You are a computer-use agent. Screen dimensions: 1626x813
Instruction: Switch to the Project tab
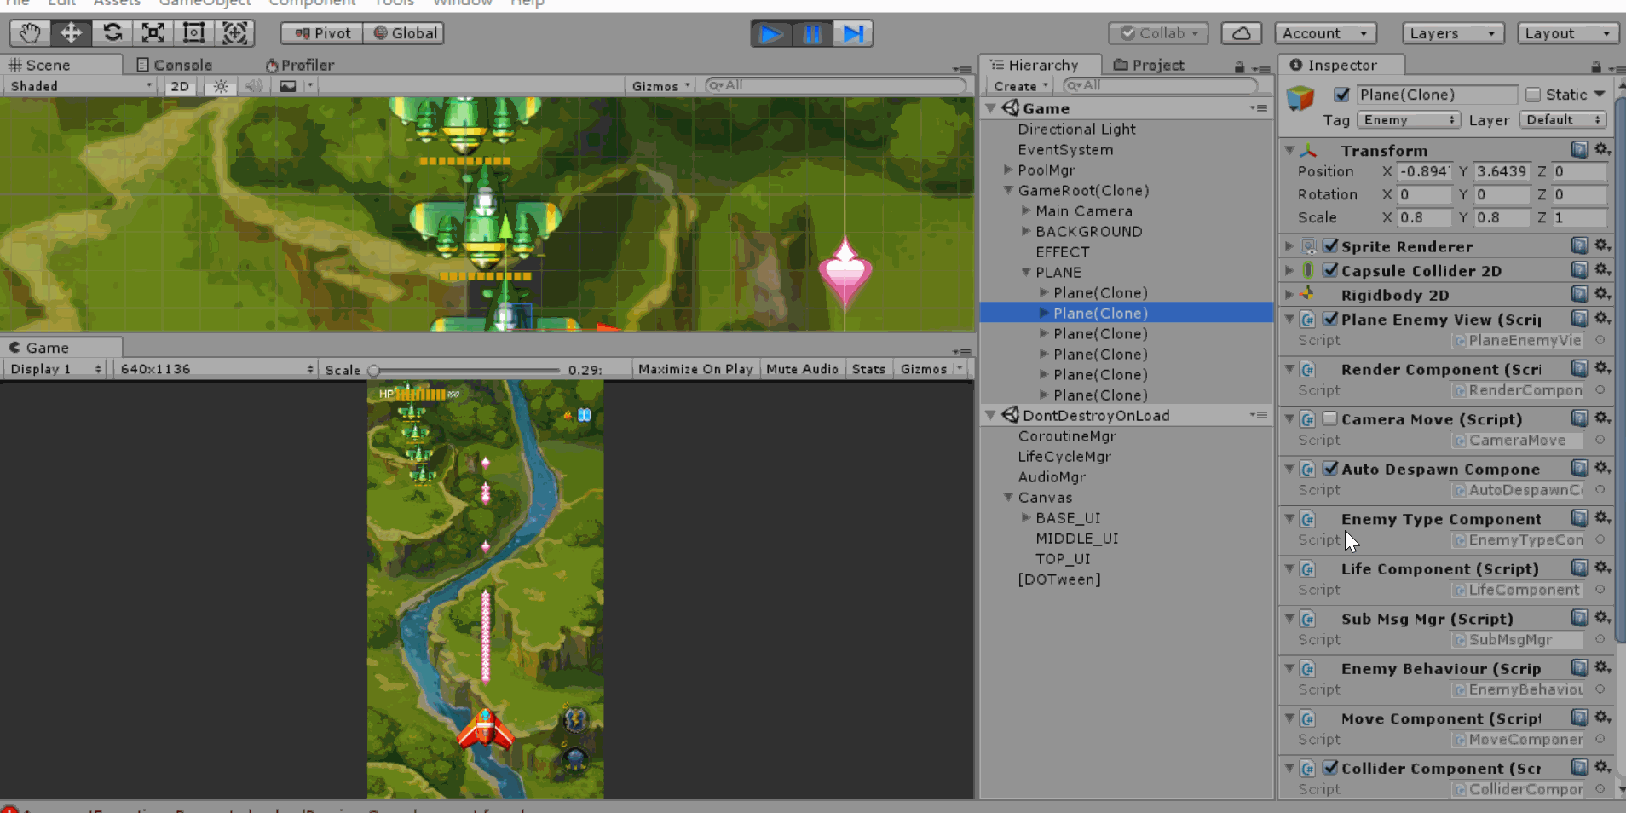coord(1149,65)
